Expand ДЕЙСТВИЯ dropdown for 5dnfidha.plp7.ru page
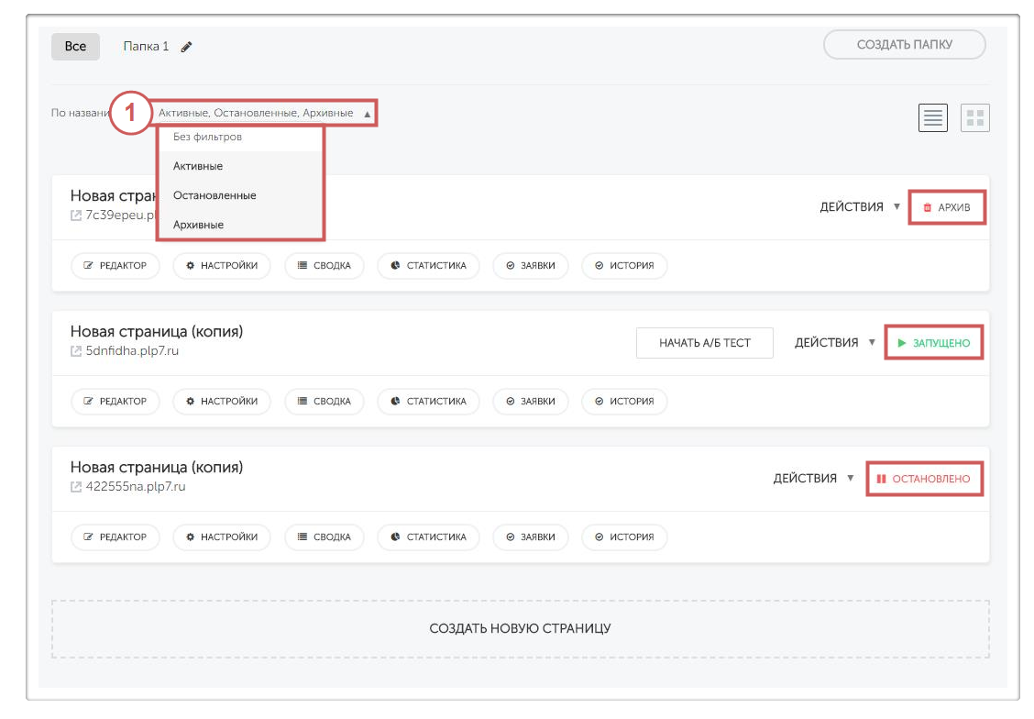This screenshot has width=1034, height=719. pyautogui.click(x=835, y=343)
